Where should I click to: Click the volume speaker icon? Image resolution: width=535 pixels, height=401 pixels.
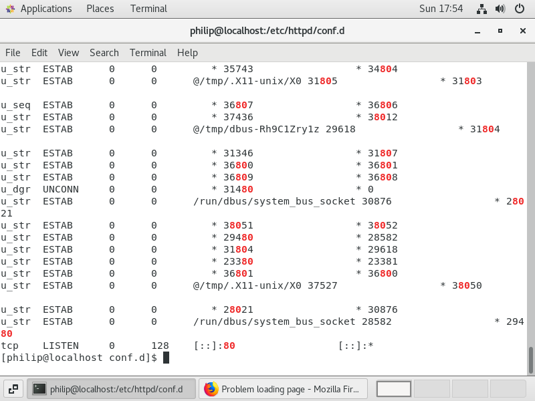coord(500,9)
